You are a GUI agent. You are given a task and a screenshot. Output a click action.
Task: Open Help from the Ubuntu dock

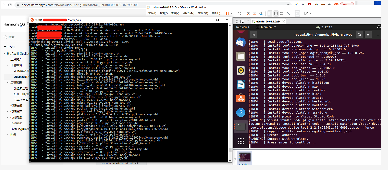pos(241,112)
